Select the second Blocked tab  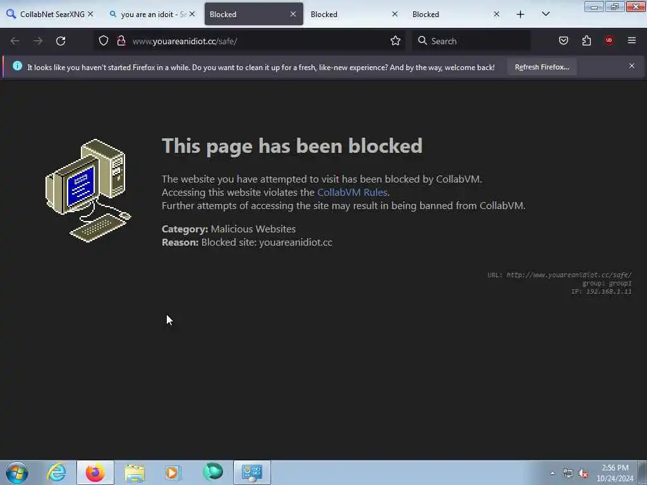[x=354, y=15]
